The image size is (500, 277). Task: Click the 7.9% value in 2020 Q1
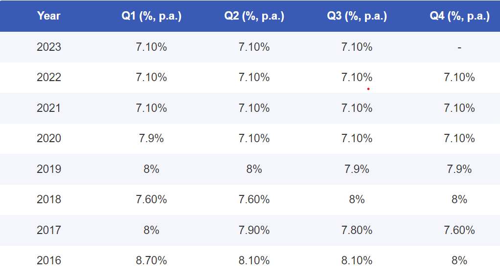pyautogui.click(x=152, y=139)
